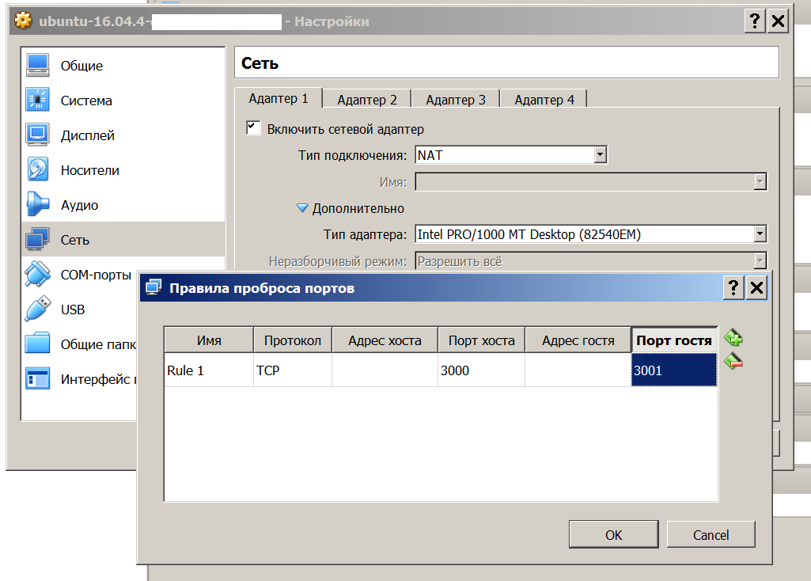Viewport: 811px width, 581px height.
Task: Switch to the 'Адаптер 2' tab
Action: coord(366,100)
